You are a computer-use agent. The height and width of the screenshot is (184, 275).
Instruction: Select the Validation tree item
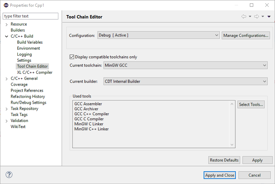(x=19, y=121)
